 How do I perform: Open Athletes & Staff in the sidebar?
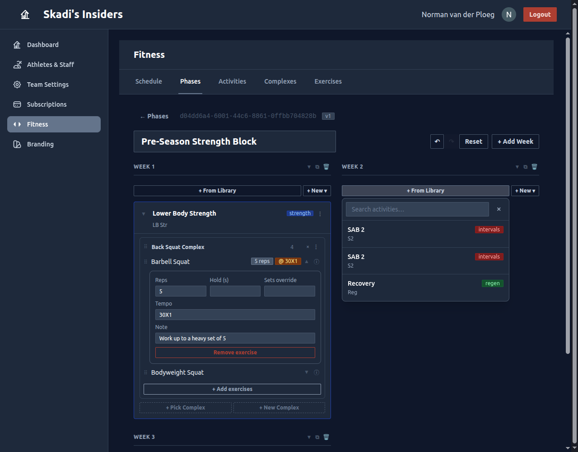54,65
